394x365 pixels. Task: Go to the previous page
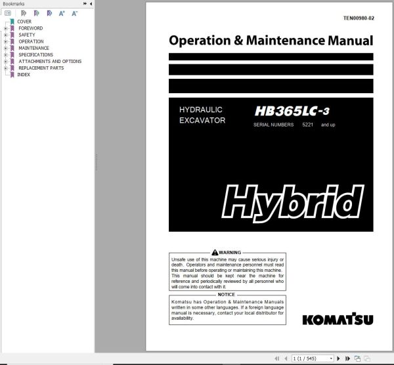tap(286, 358)
